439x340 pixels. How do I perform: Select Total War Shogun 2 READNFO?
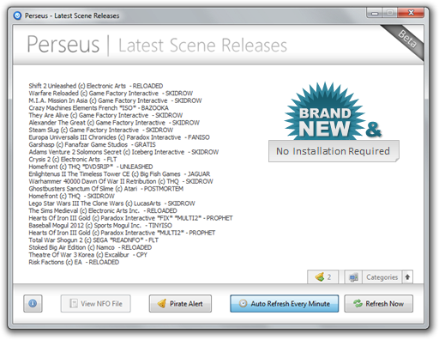[93, 240]
